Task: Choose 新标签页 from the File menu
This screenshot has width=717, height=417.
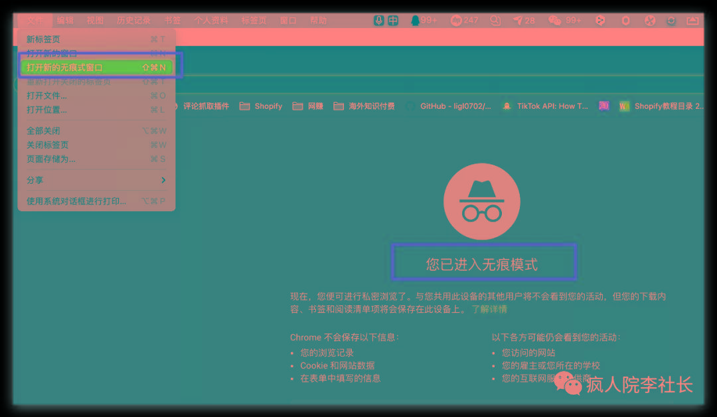Action: (x=43, y=39)
